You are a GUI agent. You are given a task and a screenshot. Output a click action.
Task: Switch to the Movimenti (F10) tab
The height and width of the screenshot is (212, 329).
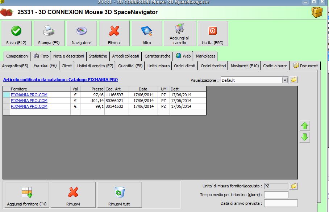coord(245,66)
